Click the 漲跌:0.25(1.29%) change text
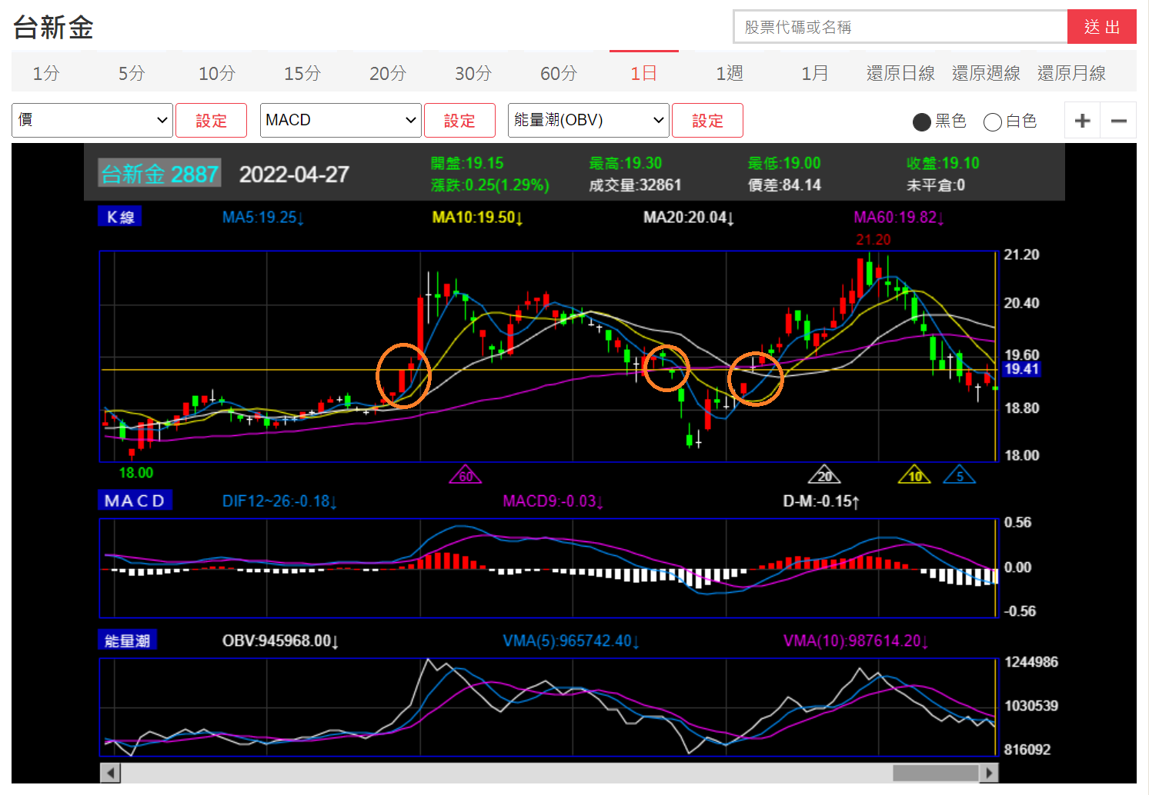Image resolution: width=1149 pixels, height=795 pixels. (x=490, y=185)
